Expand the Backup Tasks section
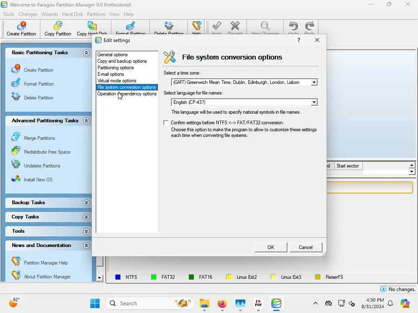 point(86,203)
